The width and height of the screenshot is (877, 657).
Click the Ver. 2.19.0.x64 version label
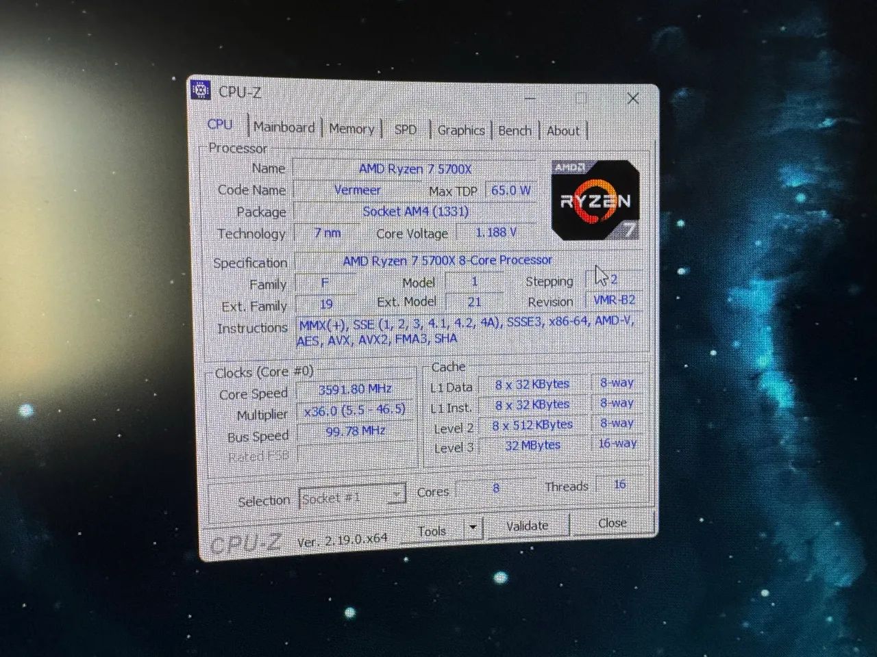(x=341, y=540)
